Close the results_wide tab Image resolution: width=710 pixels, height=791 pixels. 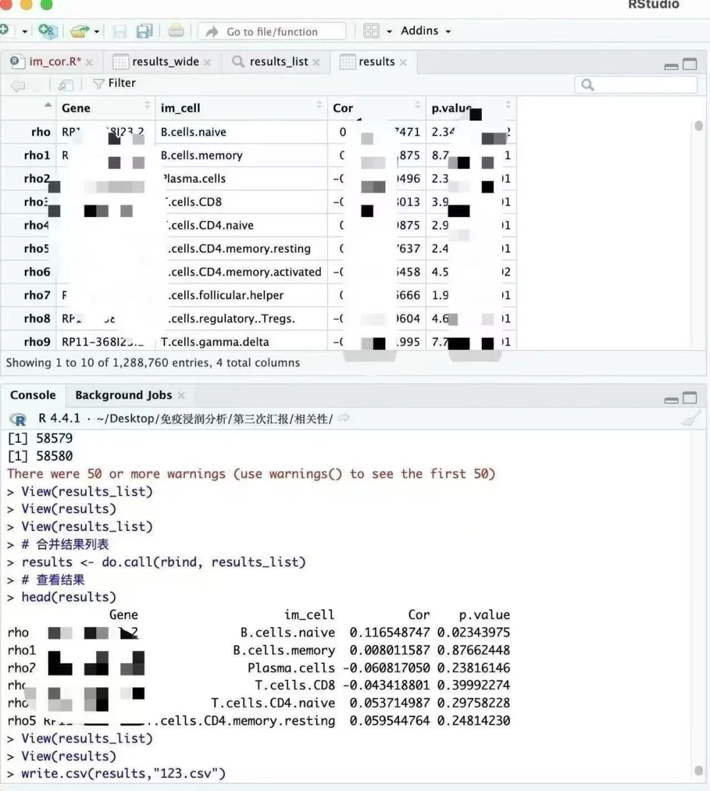[207, 62]
